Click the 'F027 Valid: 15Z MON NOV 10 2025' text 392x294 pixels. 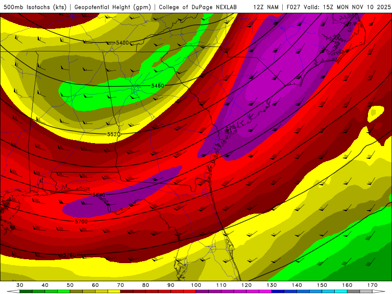pos(339,7)
